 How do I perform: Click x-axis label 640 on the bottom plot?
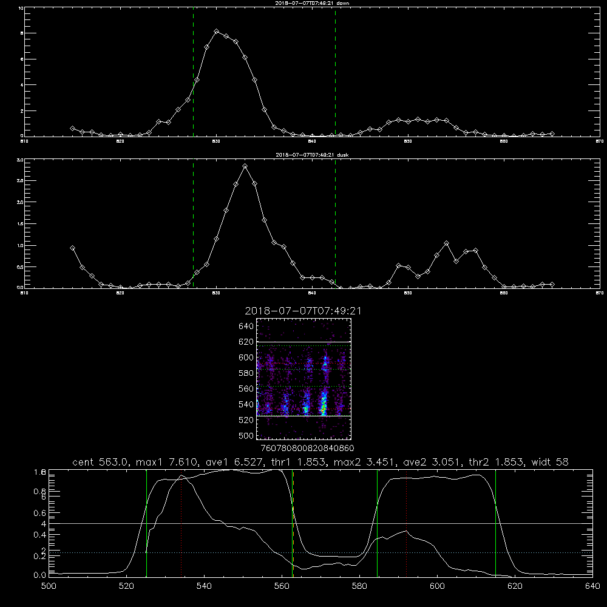(592, 586)
